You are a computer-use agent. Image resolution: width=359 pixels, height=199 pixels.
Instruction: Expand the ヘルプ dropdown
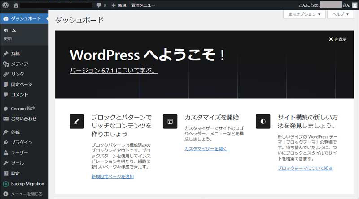pos(341,14)
